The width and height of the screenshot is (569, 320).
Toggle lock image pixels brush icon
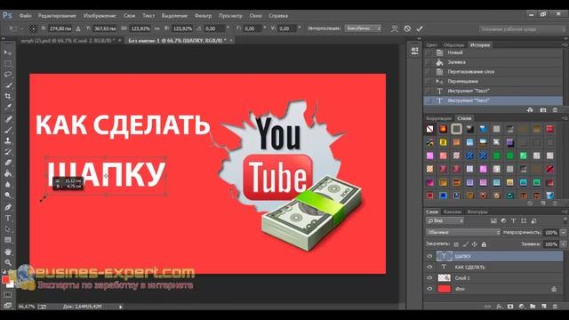point(466,244)
